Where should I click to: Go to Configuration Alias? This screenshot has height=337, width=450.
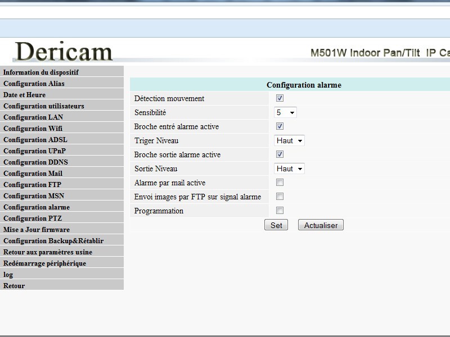62,83
